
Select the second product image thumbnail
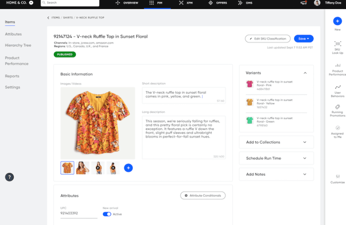point(82,168)
